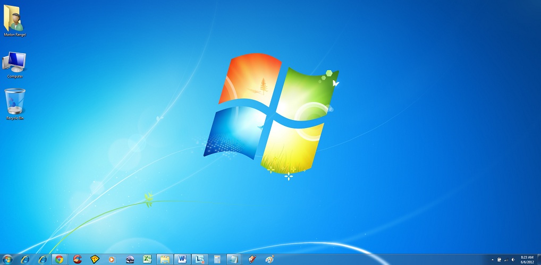Open Microsoft Lync from the taskbar
The image size is (541, 265).
[200, 259]
